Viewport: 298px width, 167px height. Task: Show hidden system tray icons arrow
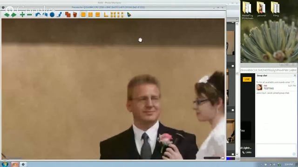[x=262, y=164]
